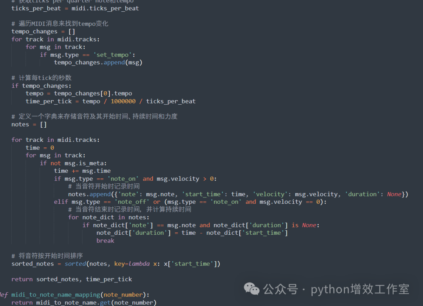Click 'key=lambda' in the sorted call

(132, 264)
